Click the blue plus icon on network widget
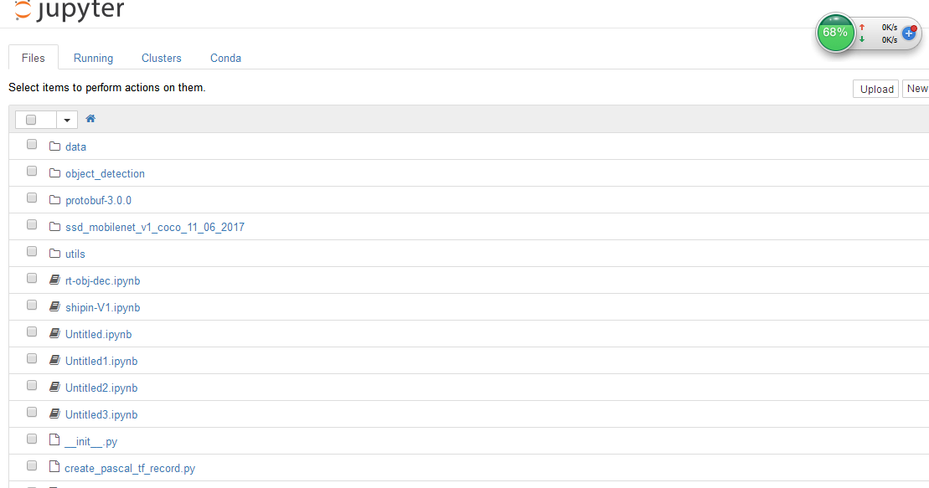Image resolution: width=929 pixels, height=488 pixels. click(x=909, y=33)
